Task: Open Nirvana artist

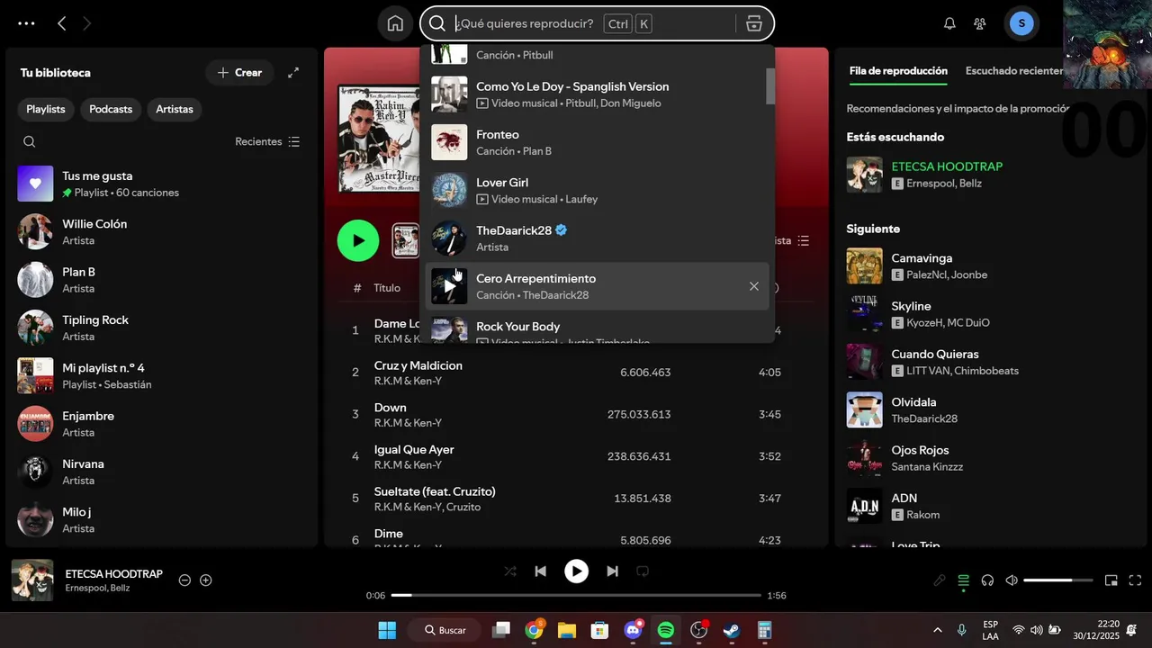Action: pyautogui.click(x=162, y=472)
